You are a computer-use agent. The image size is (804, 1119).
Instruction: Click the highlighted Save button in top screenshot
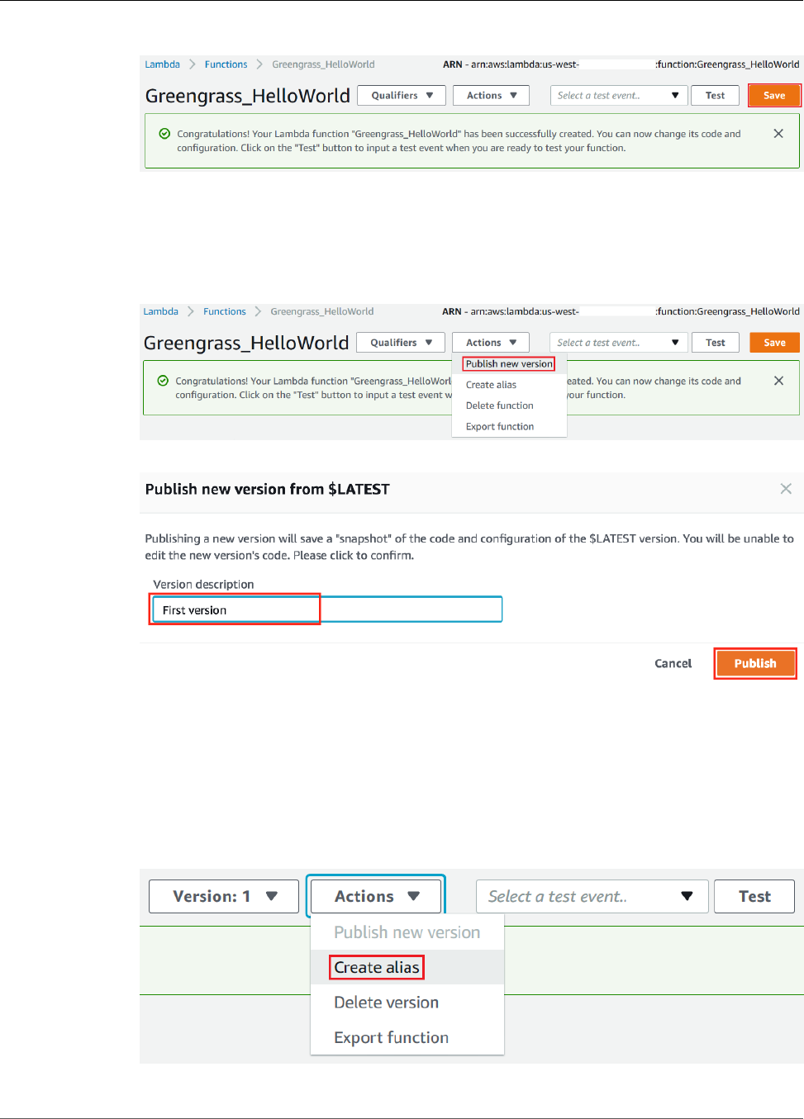774,96
